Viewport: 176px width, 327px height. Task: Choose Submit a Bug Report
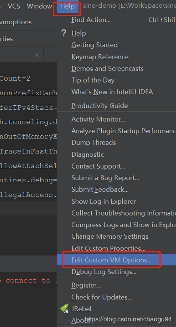[117, 177]
